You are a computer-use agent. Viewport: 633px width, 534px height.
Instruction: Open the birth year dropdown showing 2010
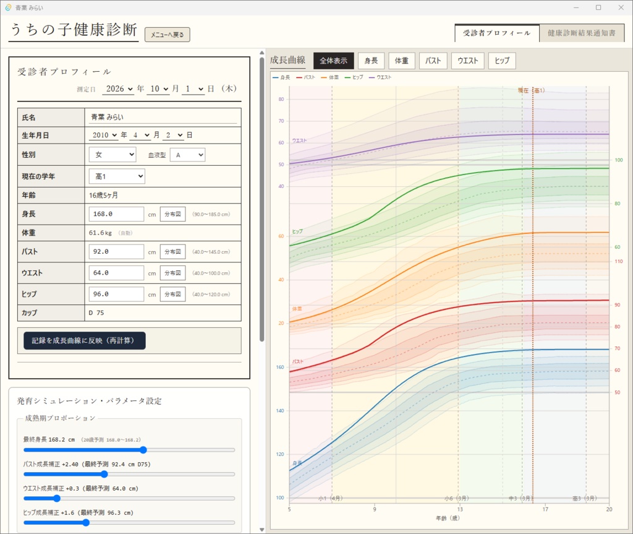pos(104,135)
